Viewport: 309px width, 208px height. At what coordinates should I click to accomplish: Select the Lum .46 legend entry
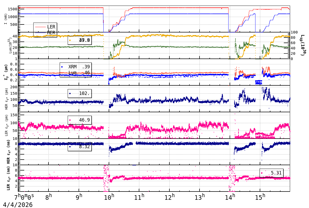tap(79, 73)
